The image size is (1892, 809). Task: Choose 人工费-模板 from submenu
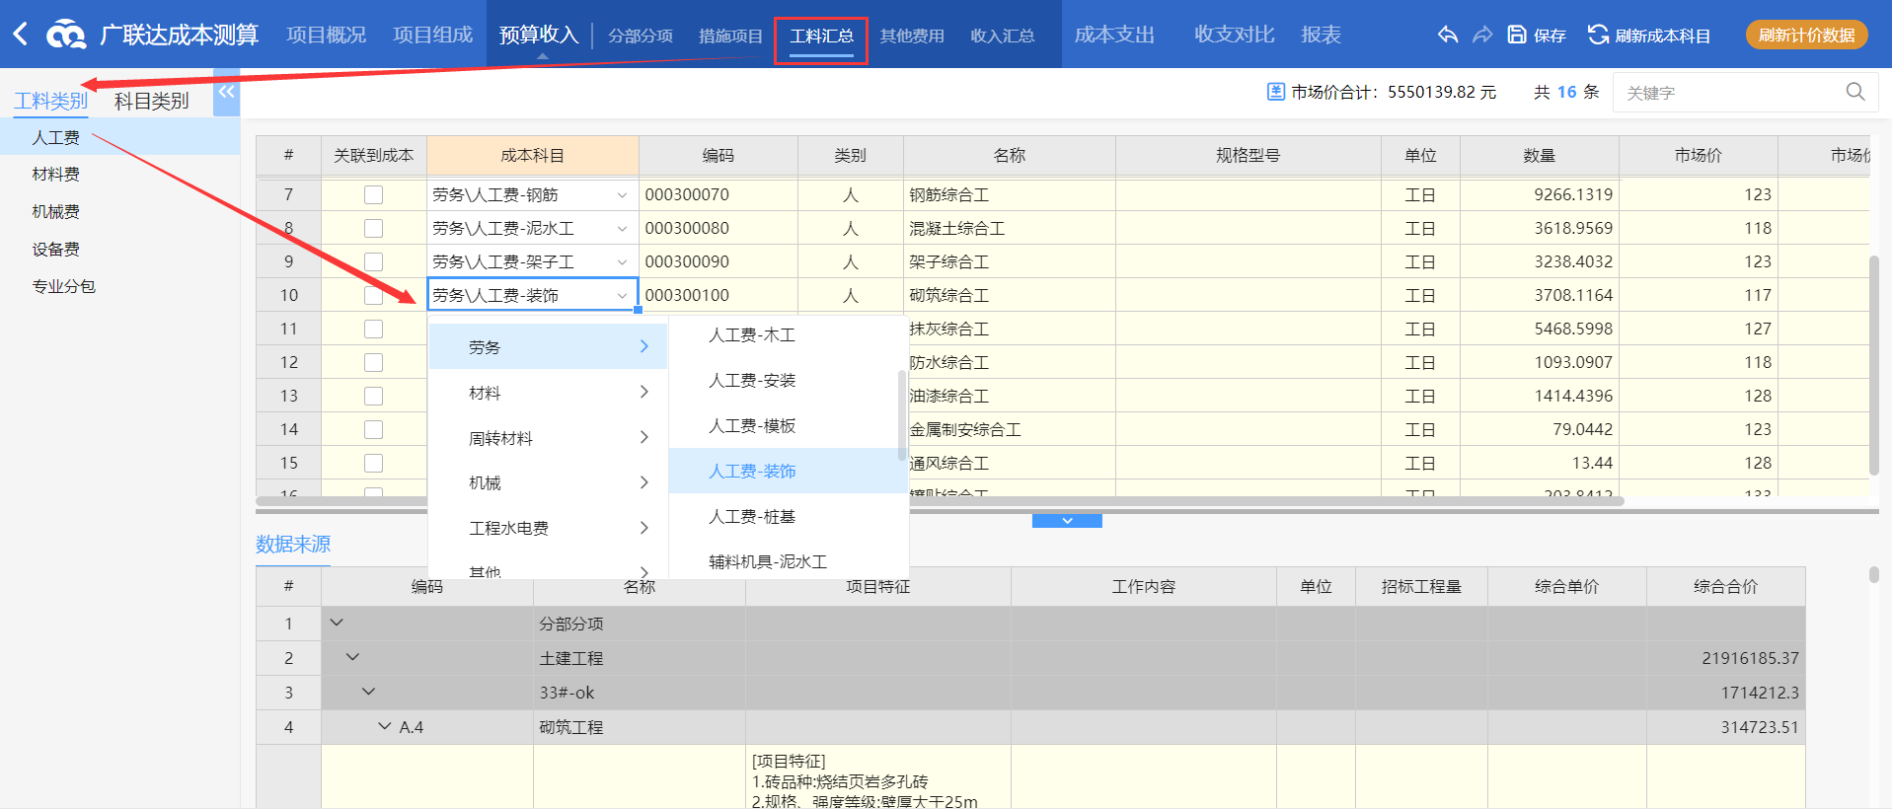[788, 426]
